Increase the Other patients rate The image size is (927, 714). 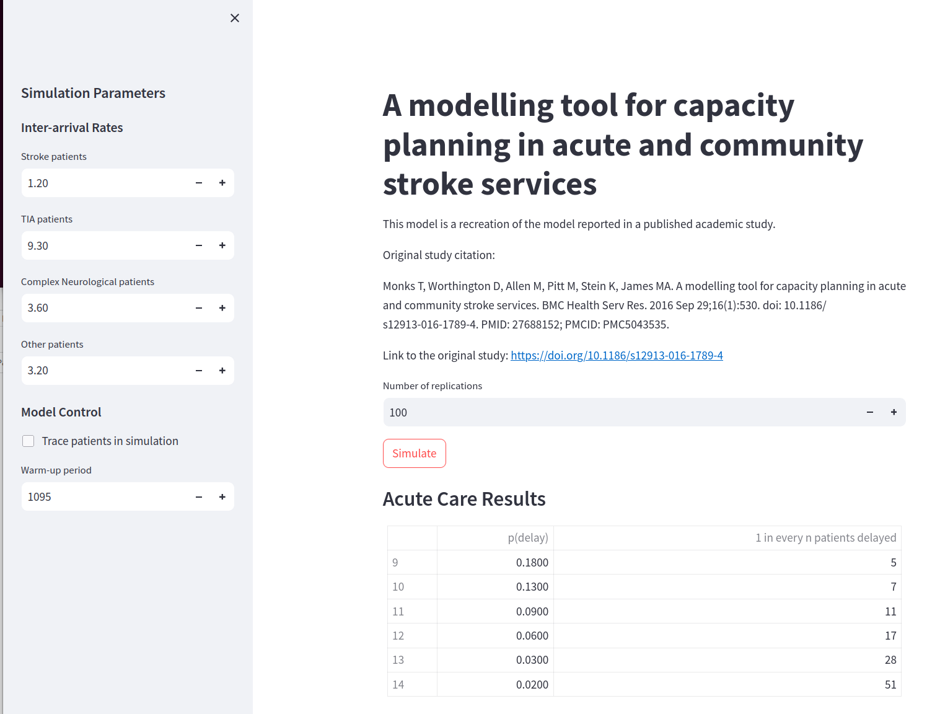(222, 371)
